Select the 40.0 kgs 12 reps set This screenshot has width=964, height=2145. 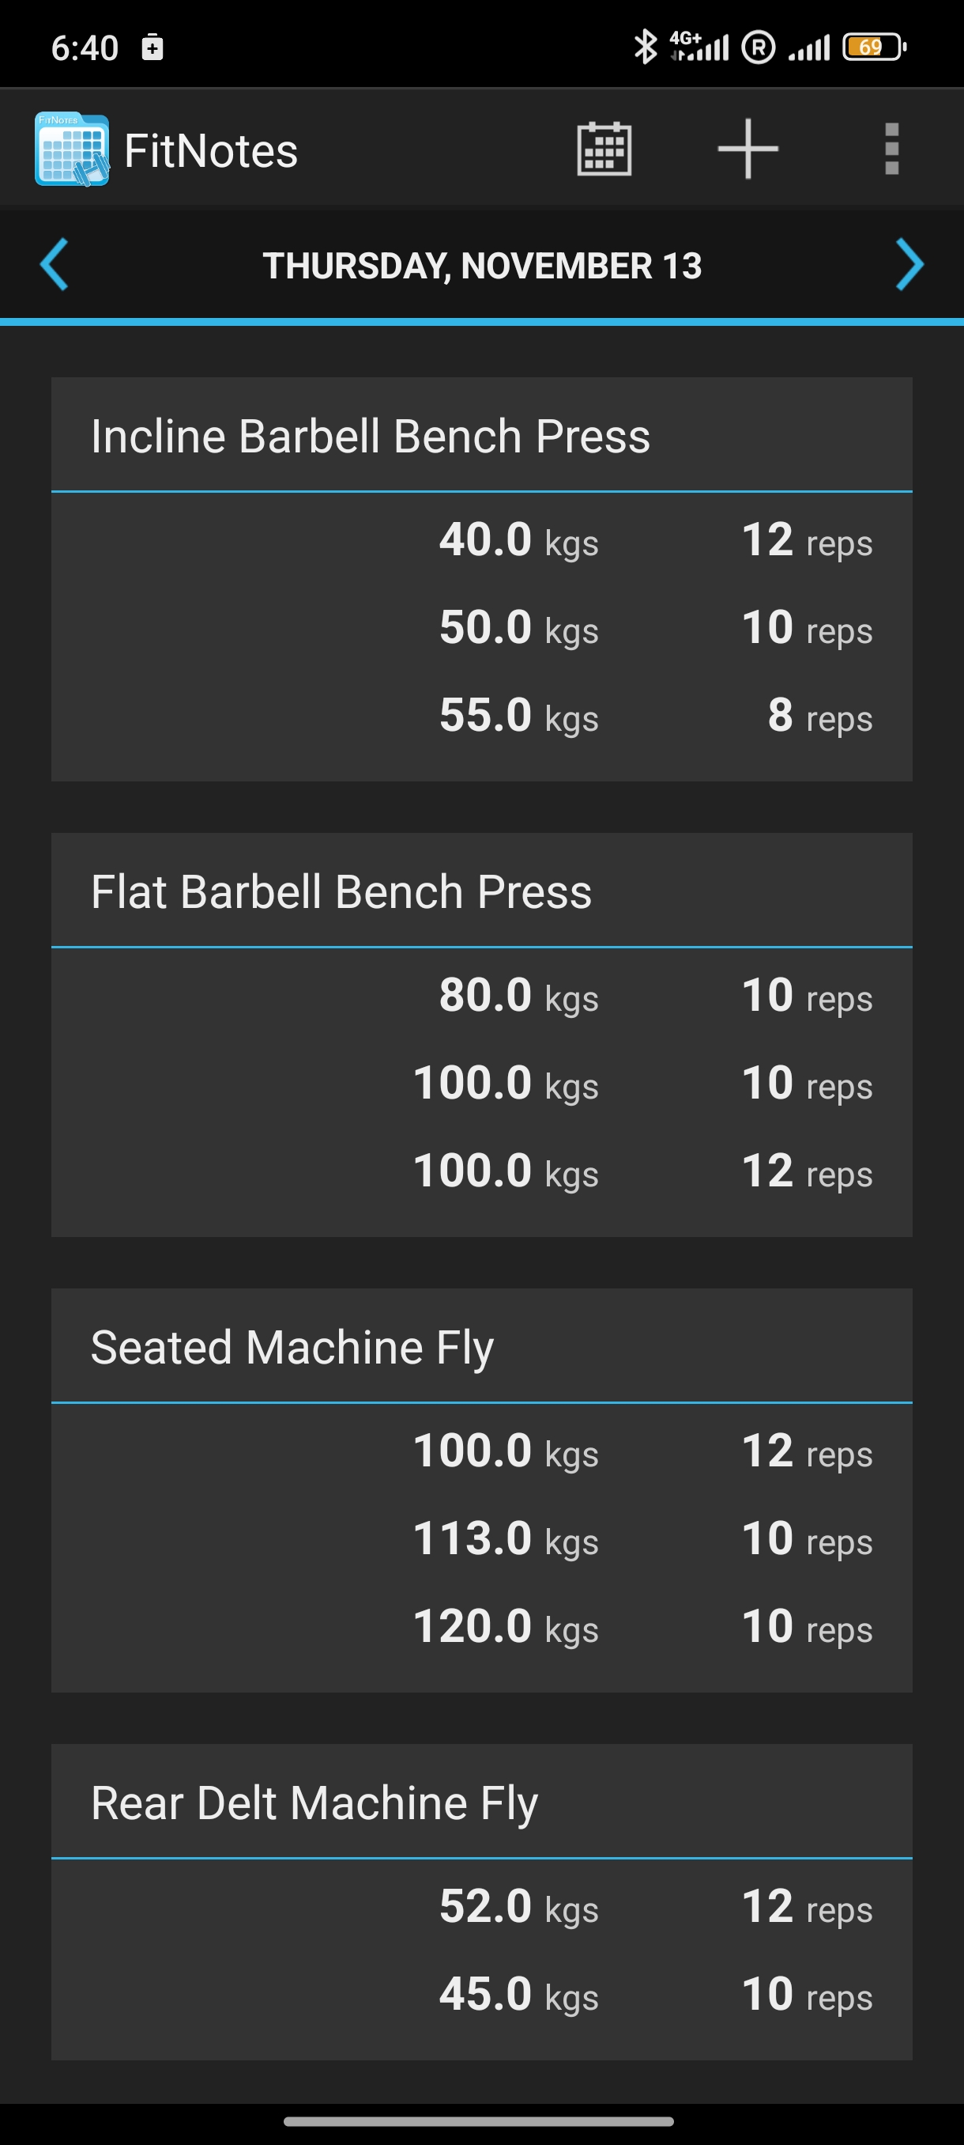(655, 539)
